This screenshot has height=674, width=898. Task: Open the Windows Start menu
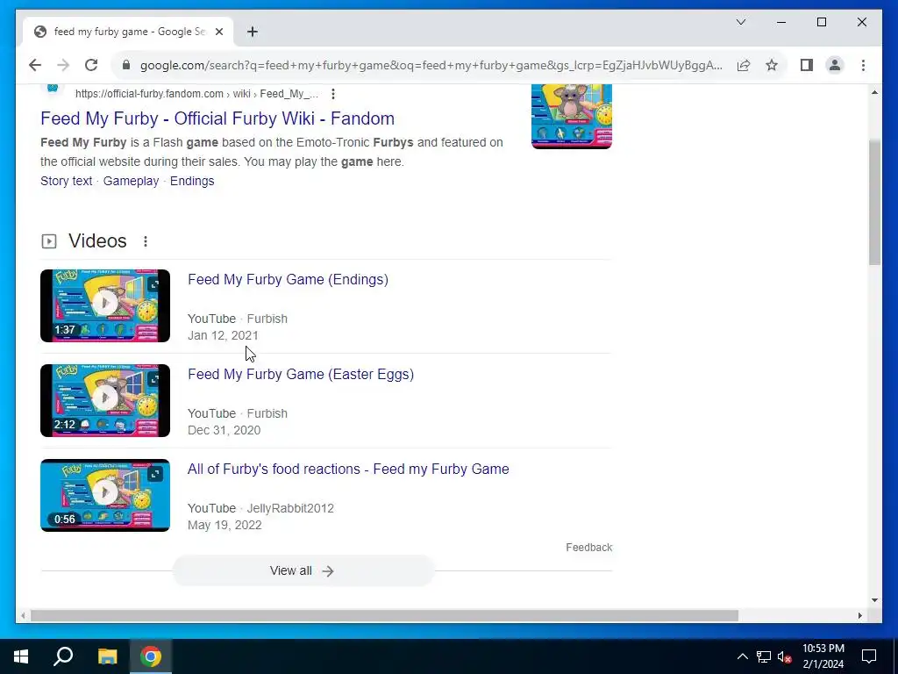coord(21,656)
